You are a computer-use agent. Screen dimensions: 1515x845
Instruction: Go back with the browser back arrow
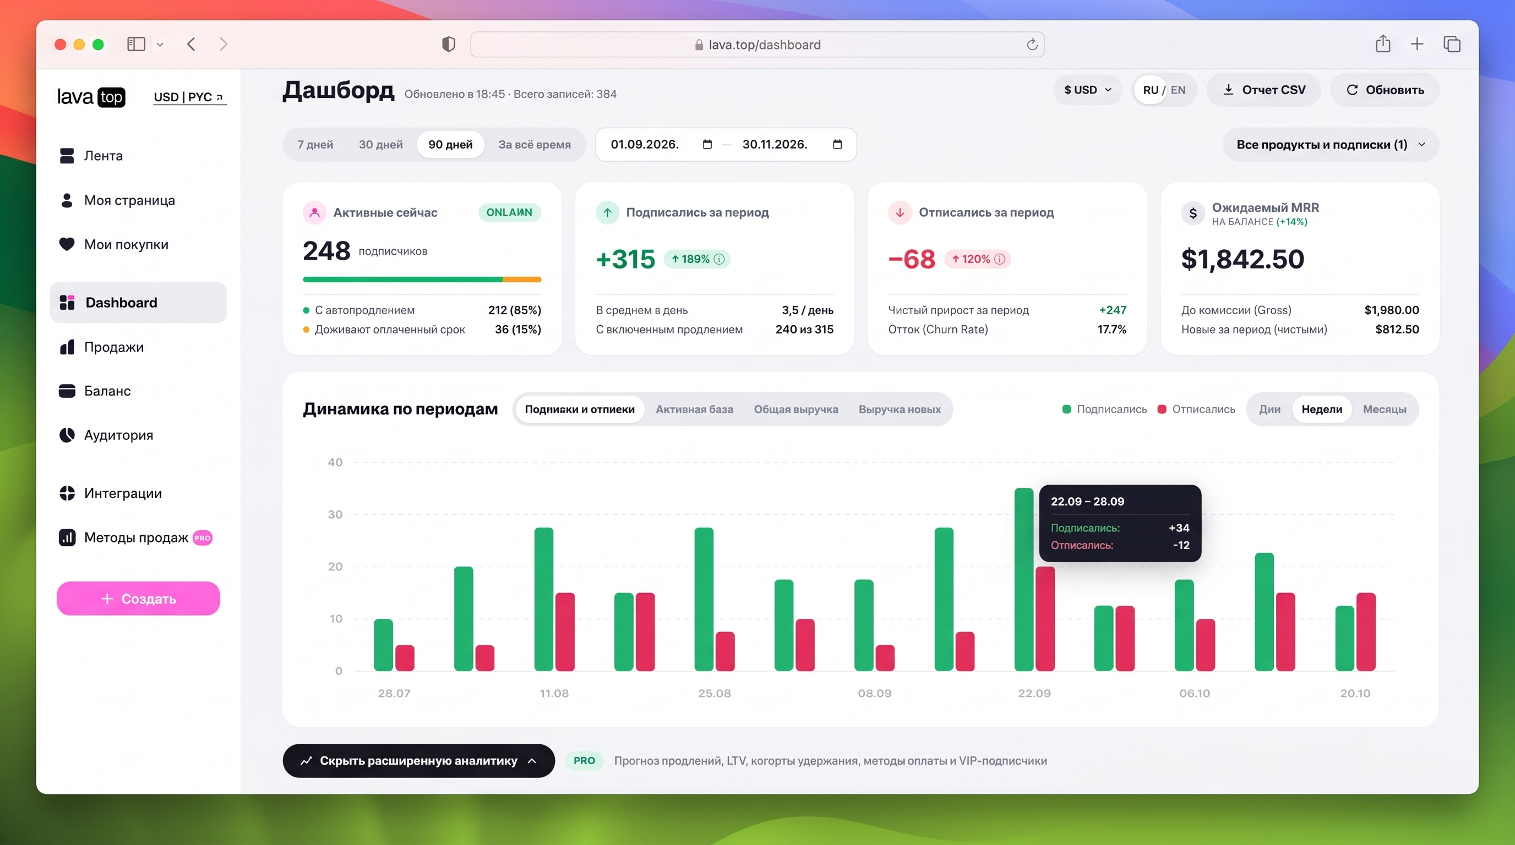pyautogui.click(x=191, y=44)
